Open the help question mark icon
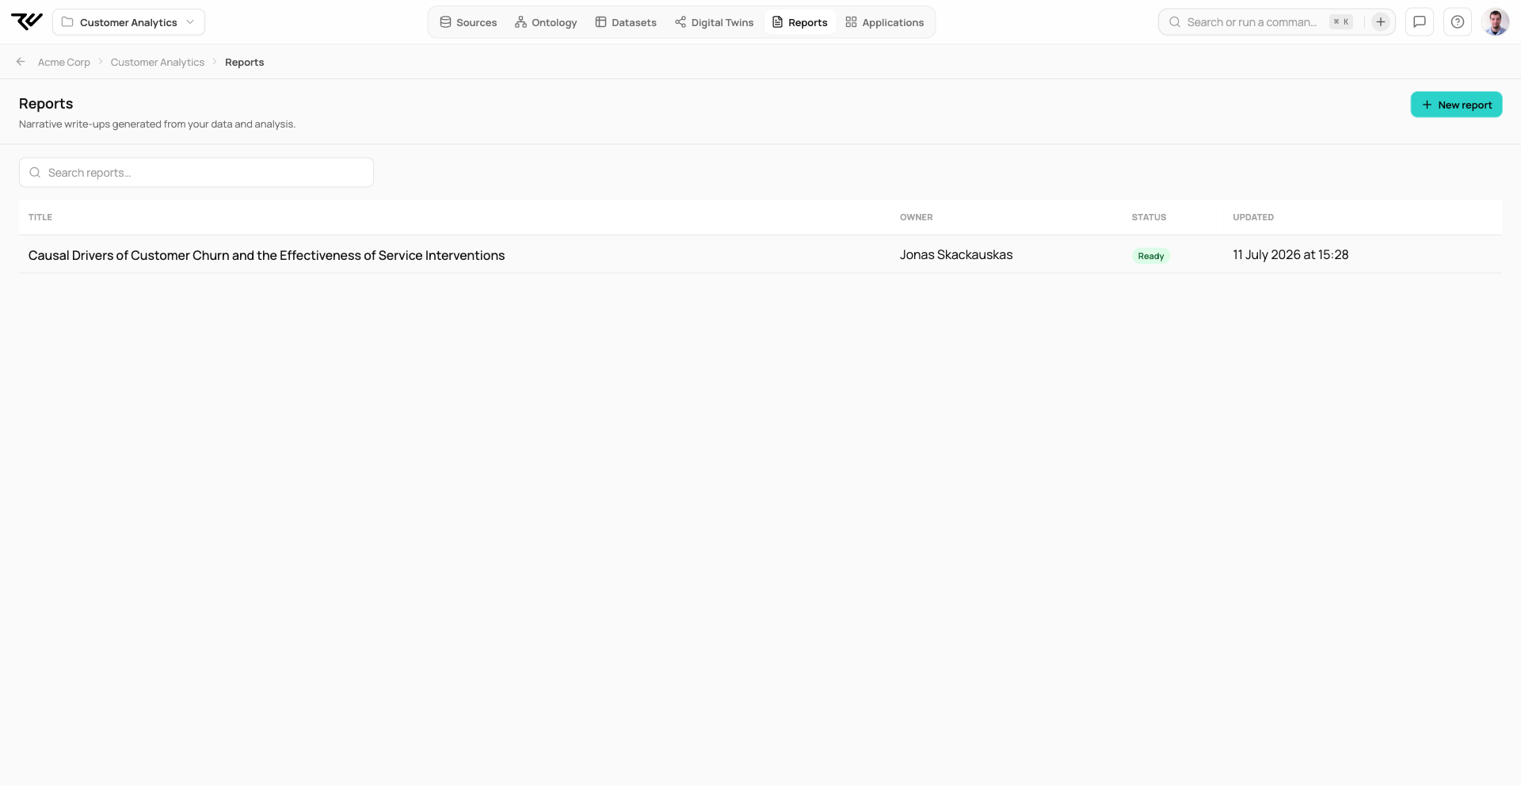1521x786 pixels. tap(1458, 22)
